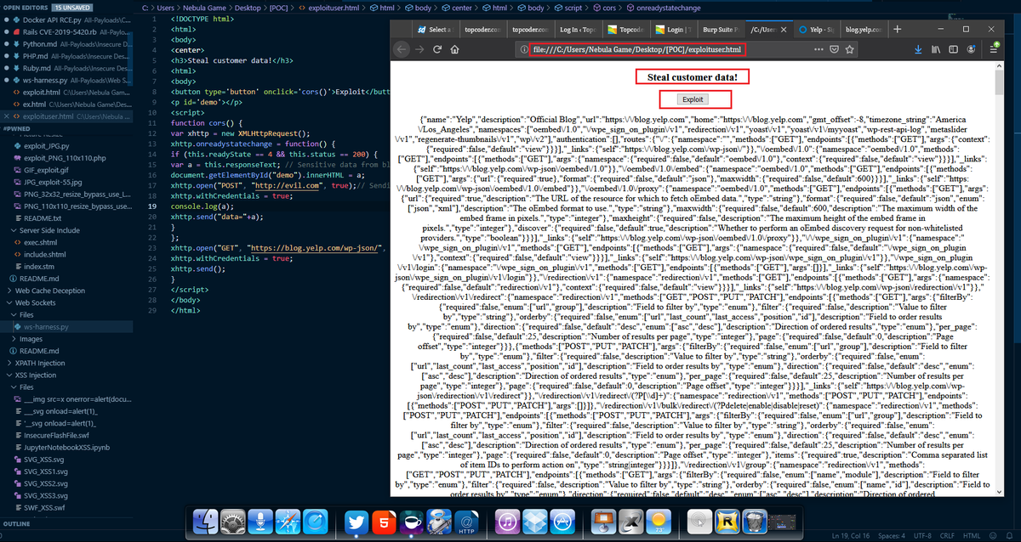
Task: Open the coffee cup icon in the dock
Action: tap(413, 522)
